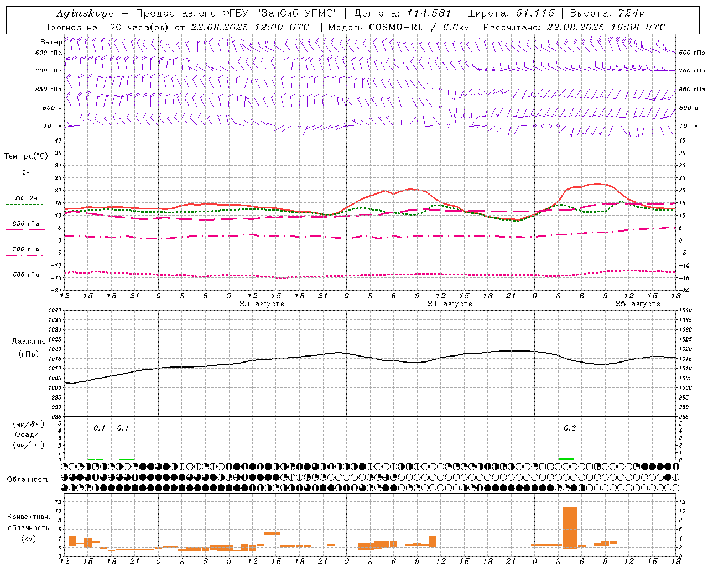Screen dimensions: 708x566
Task: Click the 'Тем-ра(°C)' temperature panel title
Action: tap(27, 156)
